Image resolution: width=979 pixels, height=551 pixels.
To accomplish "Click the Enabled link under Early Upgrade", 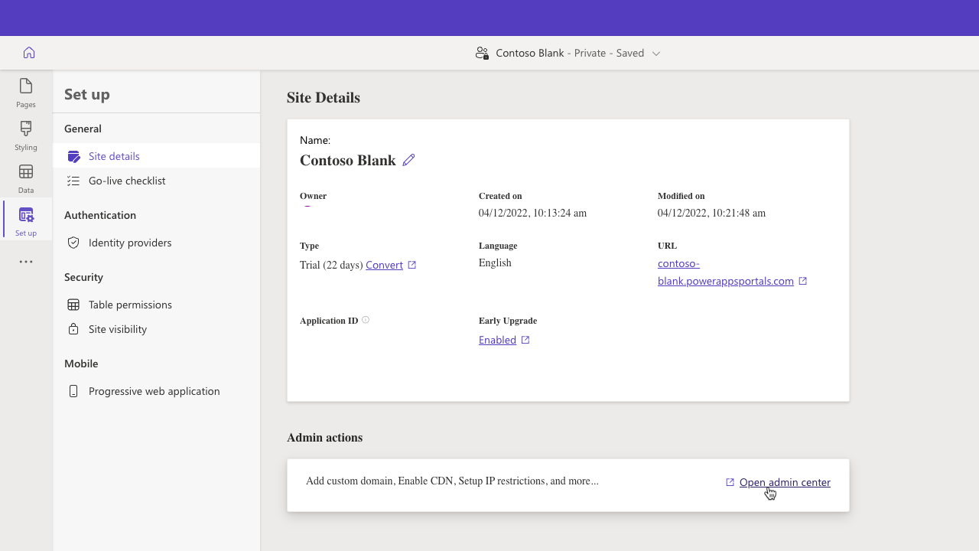I will pyautogui.click(x=497, y=340).
